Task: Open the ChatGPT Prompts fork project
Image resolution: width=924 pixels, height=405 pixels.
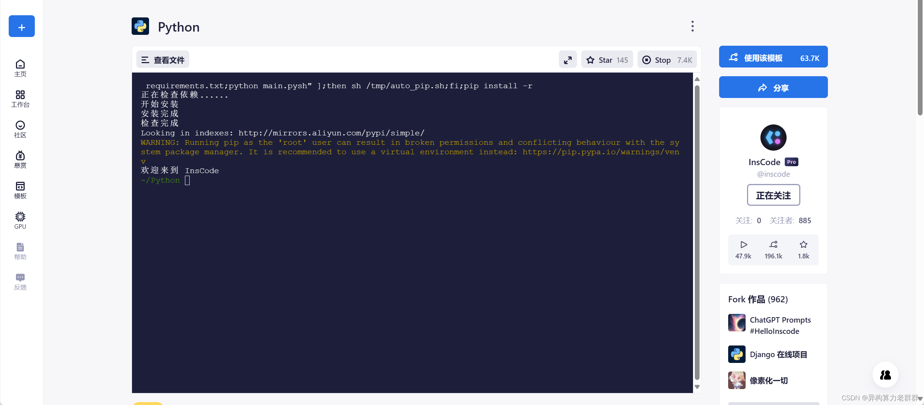Action: point(780,325)
